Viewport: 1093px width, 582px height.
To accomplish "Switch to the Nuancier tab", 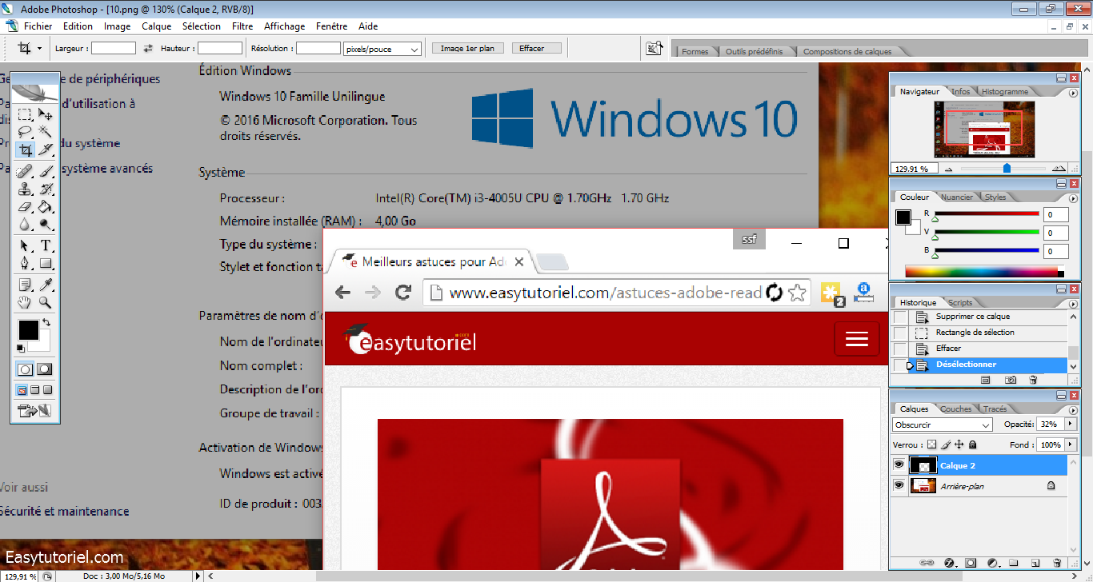I will (x=957, y=197).
